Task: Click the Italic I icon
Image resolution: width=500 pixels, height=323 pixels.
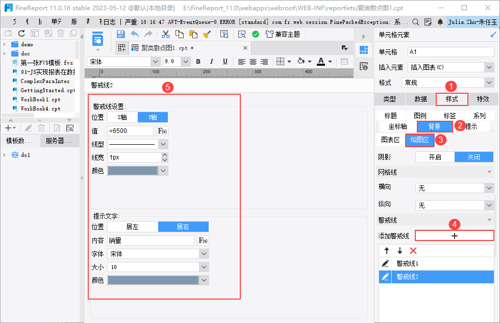Action: click(211, 62)
